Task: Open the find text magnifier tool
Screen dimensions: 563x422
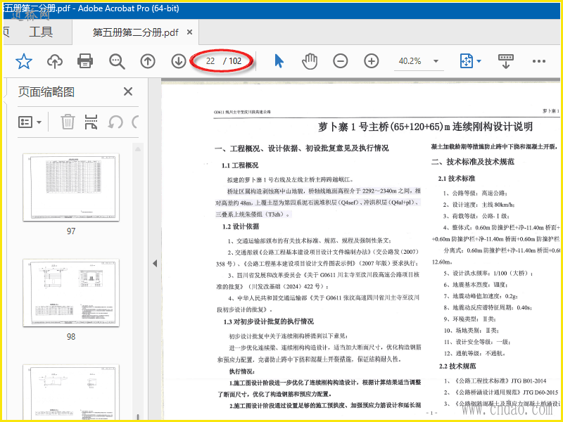Action: coord(117,61)
